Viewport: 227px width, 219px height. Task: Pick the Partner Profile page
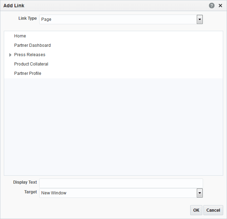28,73
